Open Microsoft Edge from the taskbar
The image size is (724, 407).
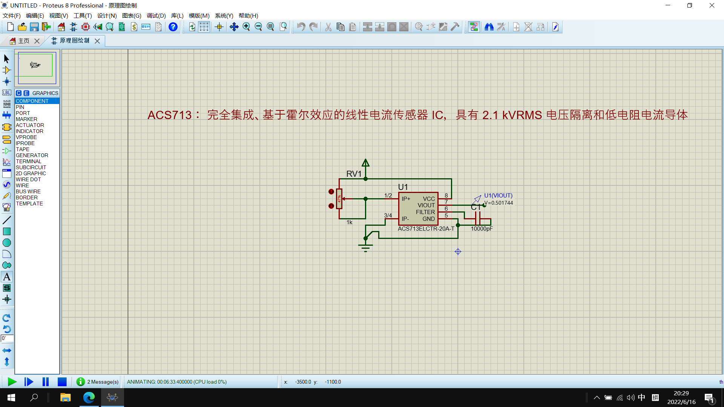[89, 397]
